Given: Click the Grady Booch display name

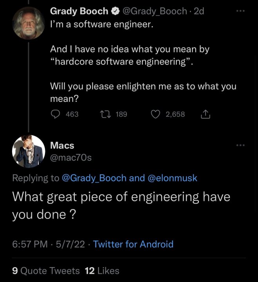Looking at the screenshot, I should [79, 11].
